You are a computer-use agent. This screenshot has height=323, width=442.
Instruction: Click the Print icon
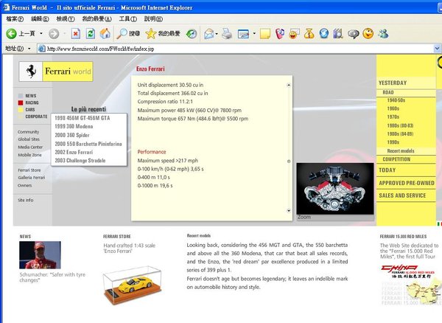[227, 34]
